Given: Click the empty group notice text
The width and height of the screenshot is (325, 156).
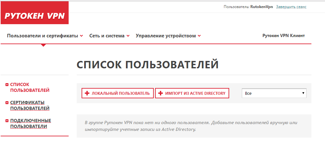Looking at the screenshot, I should click(x=191, y=126).
